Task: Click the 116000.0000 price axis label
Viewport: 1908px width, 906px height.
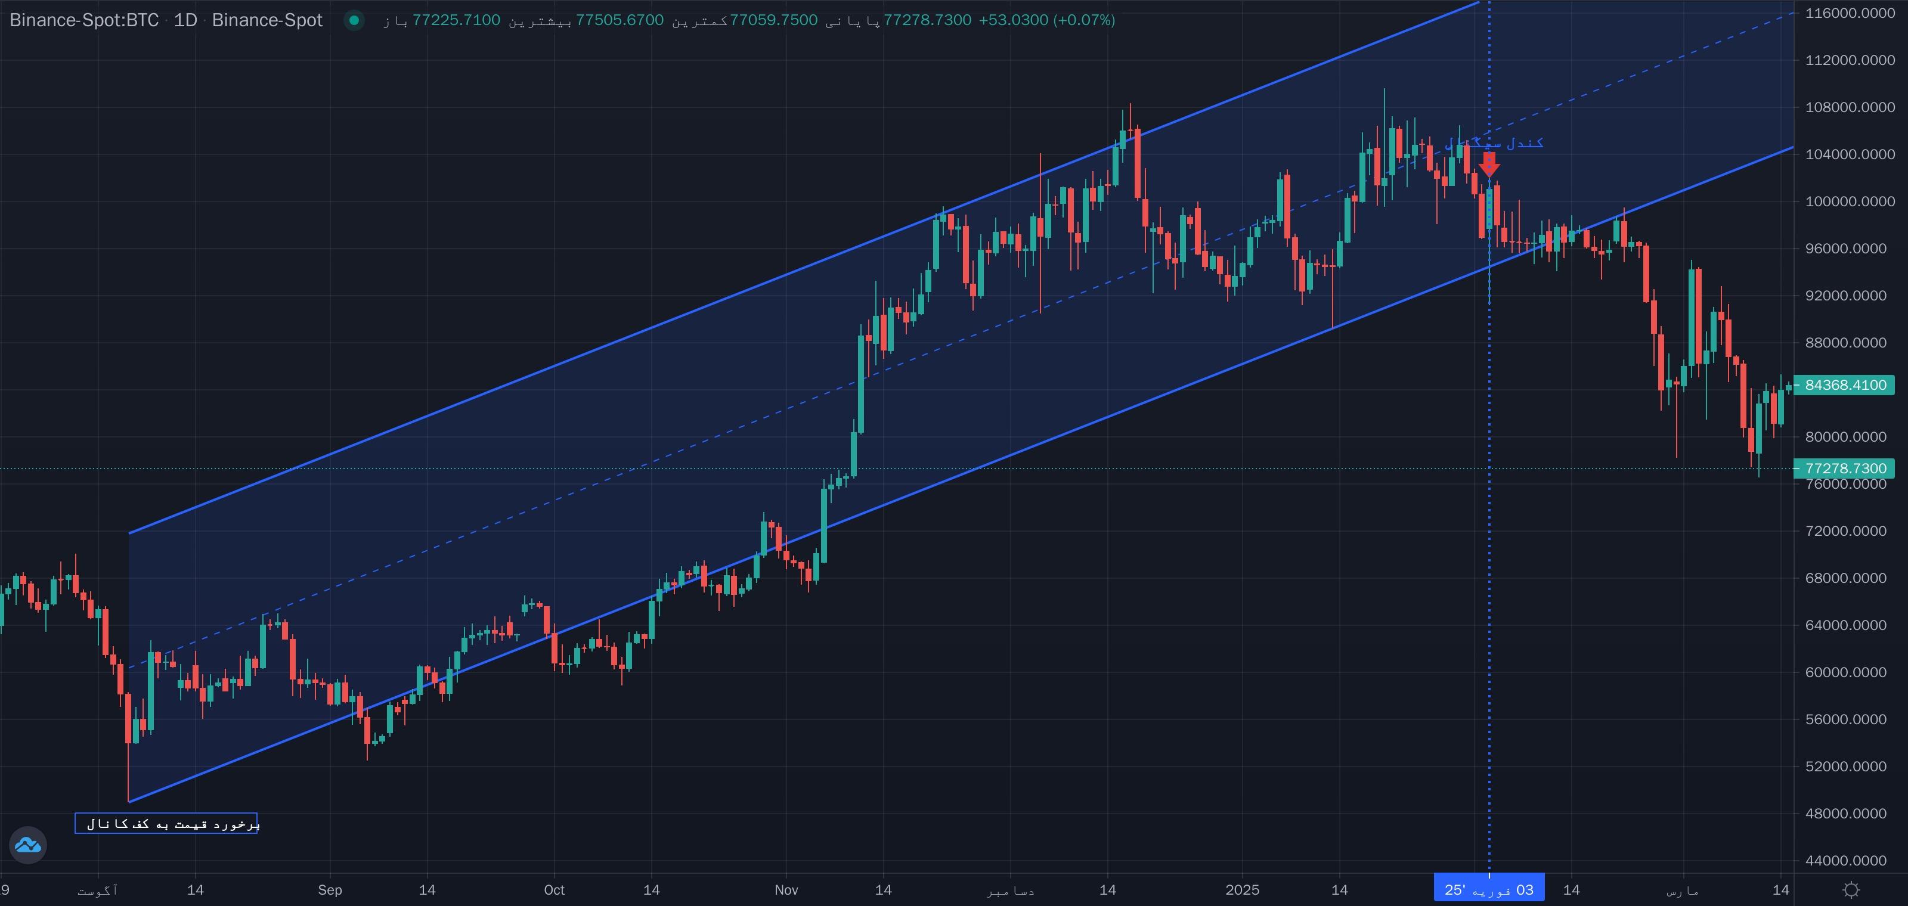Action: click(1850, 13)
